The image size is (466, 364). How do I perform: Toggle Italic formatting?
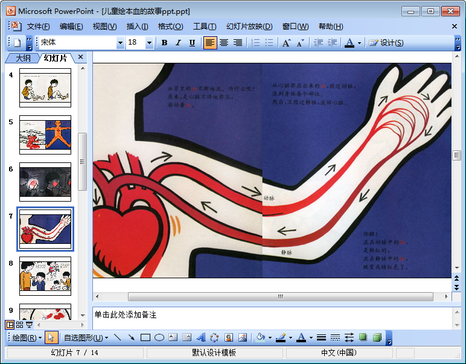click(178, 43)
